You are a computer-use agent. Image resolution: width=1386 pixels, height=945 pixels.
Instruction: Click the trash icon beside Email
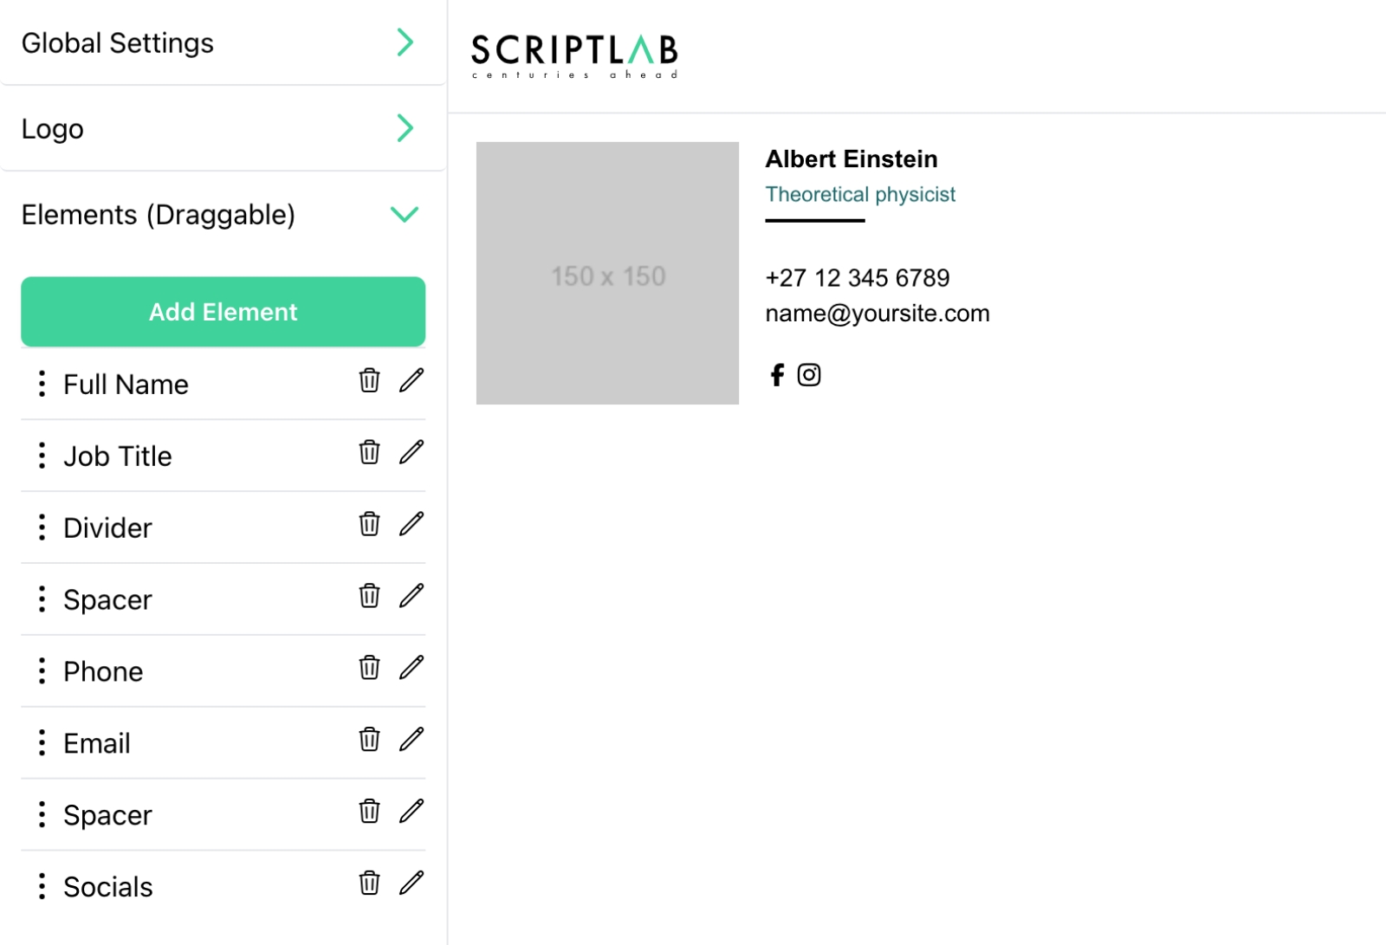pos(370,740)
